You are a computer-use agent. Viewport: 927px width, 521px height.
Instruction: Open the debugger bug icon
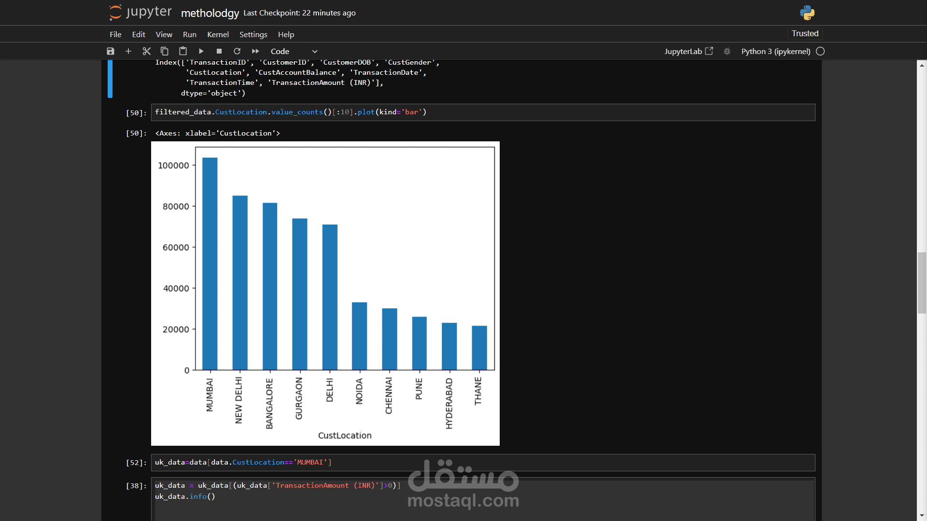click(x=727, y=51)
